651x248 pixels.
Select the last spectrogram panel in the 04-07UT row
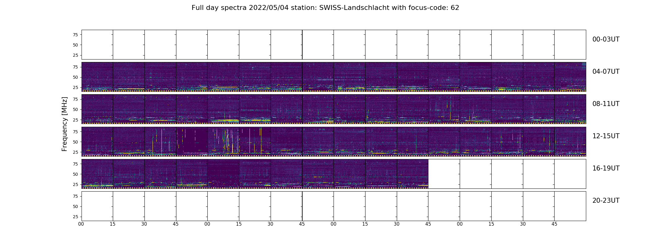[x=570, y=77]
